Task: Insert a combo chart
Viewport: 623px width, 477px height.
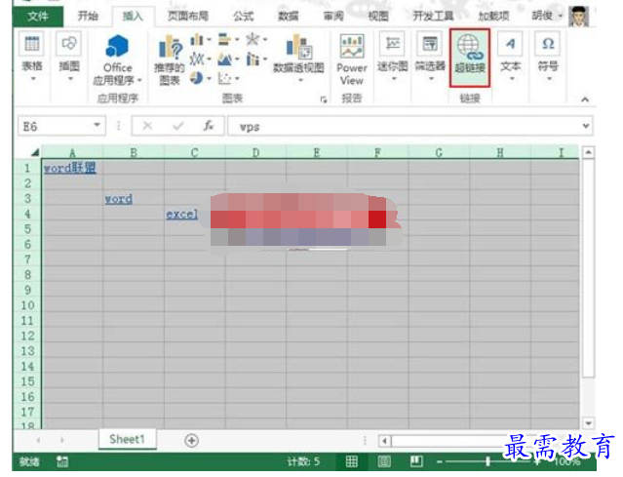Action: pyautogui.click(x=253, y=60)
